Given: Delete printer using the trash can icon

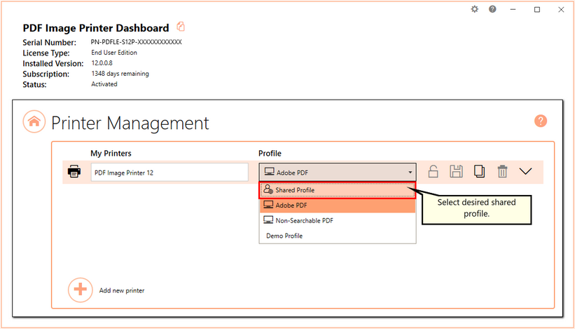Looking at the screenshot, I should coord(502,171).
